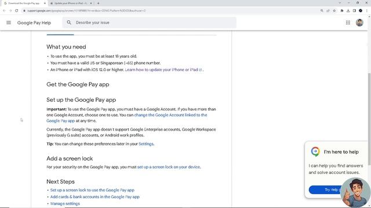Image resolution: width=371 pixels, height=208 pixels.
Task: Open the Manage settings link
Action: coord(65,203)
